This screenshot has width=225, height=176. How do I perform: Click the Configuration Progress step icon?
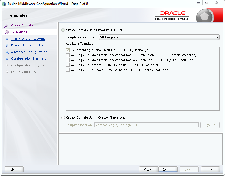tap(7, 65)
